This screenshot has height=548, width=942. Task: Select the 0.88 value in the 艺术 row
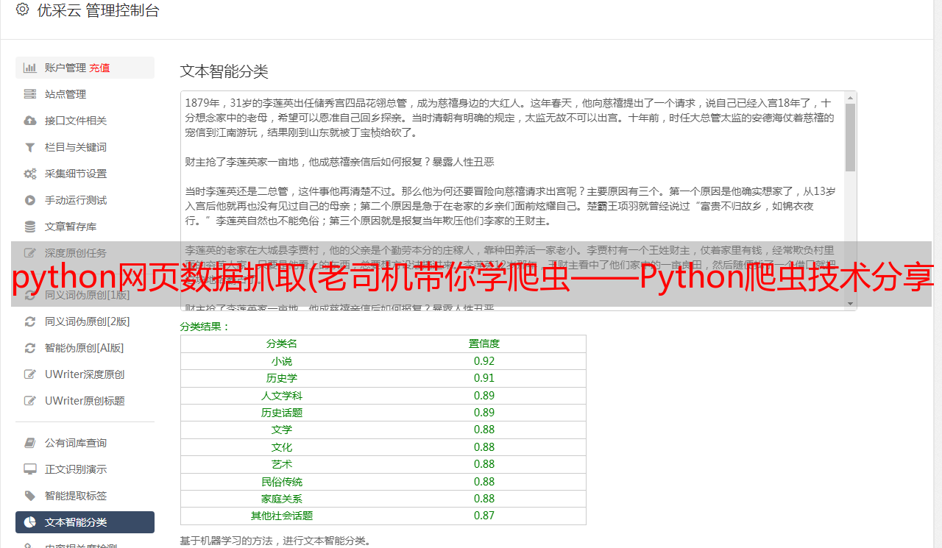[484, 464]
